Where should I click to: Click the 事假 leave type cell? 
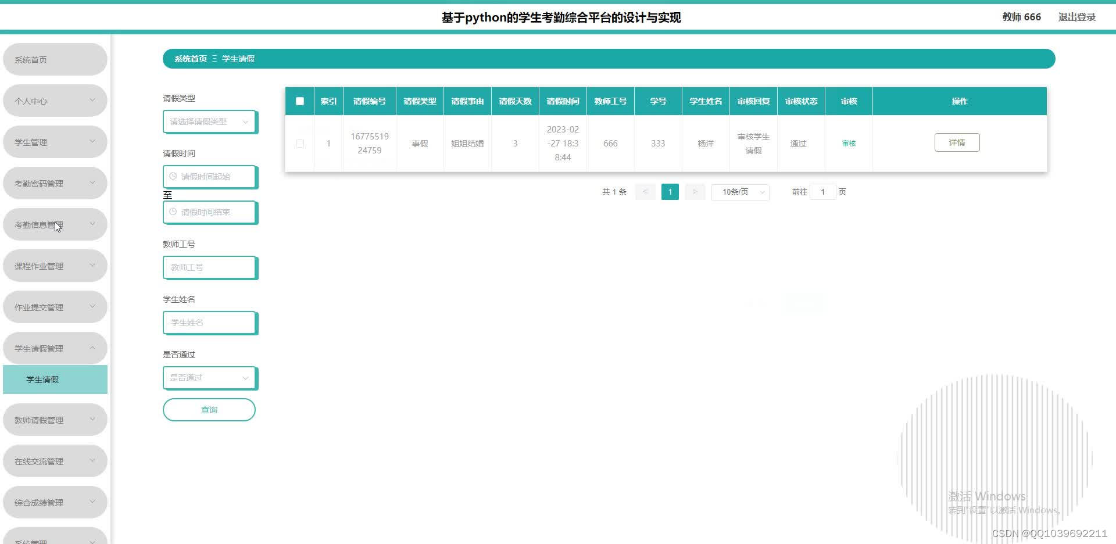(420, 144)
